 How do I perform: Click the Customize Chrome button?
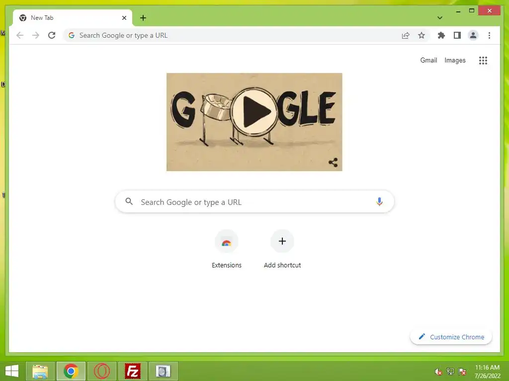pos(451,337)
